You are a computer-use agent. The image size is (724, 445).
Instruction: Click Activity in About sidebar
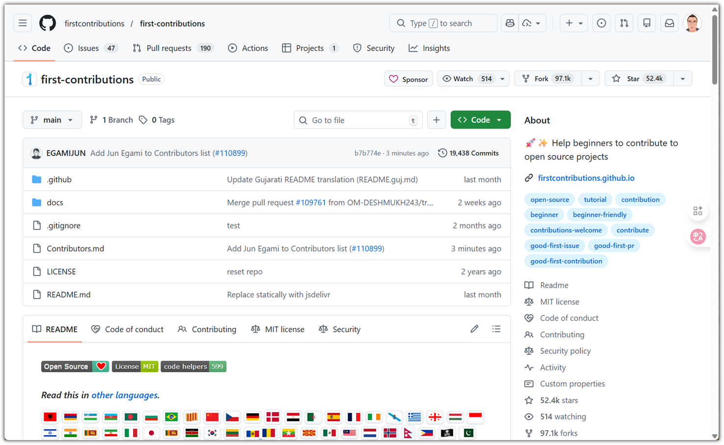pyautogui.click(x=553, y=367)
